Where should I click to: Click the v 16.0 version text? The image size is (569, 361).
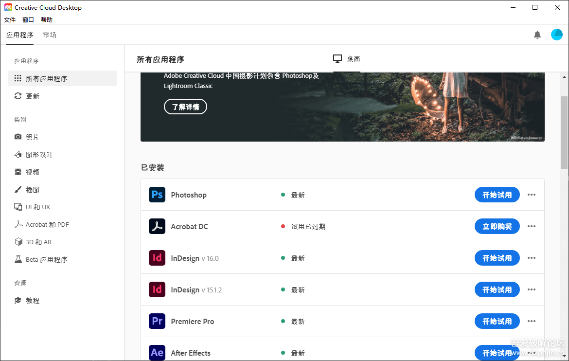click(210, 258)
